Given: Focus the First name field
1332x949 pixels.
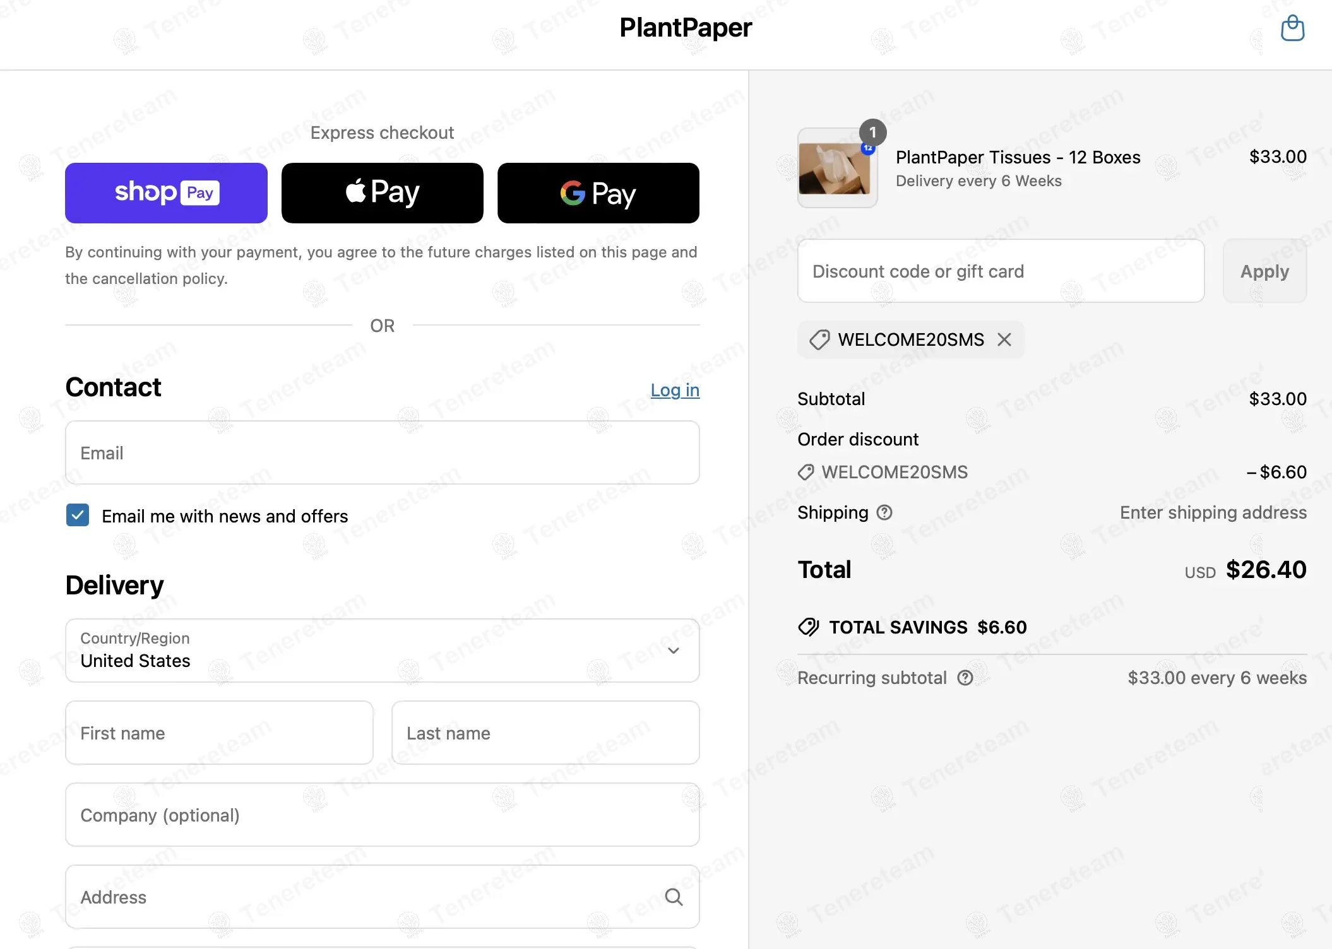Looking at the screenshot, I should (219, 733).
